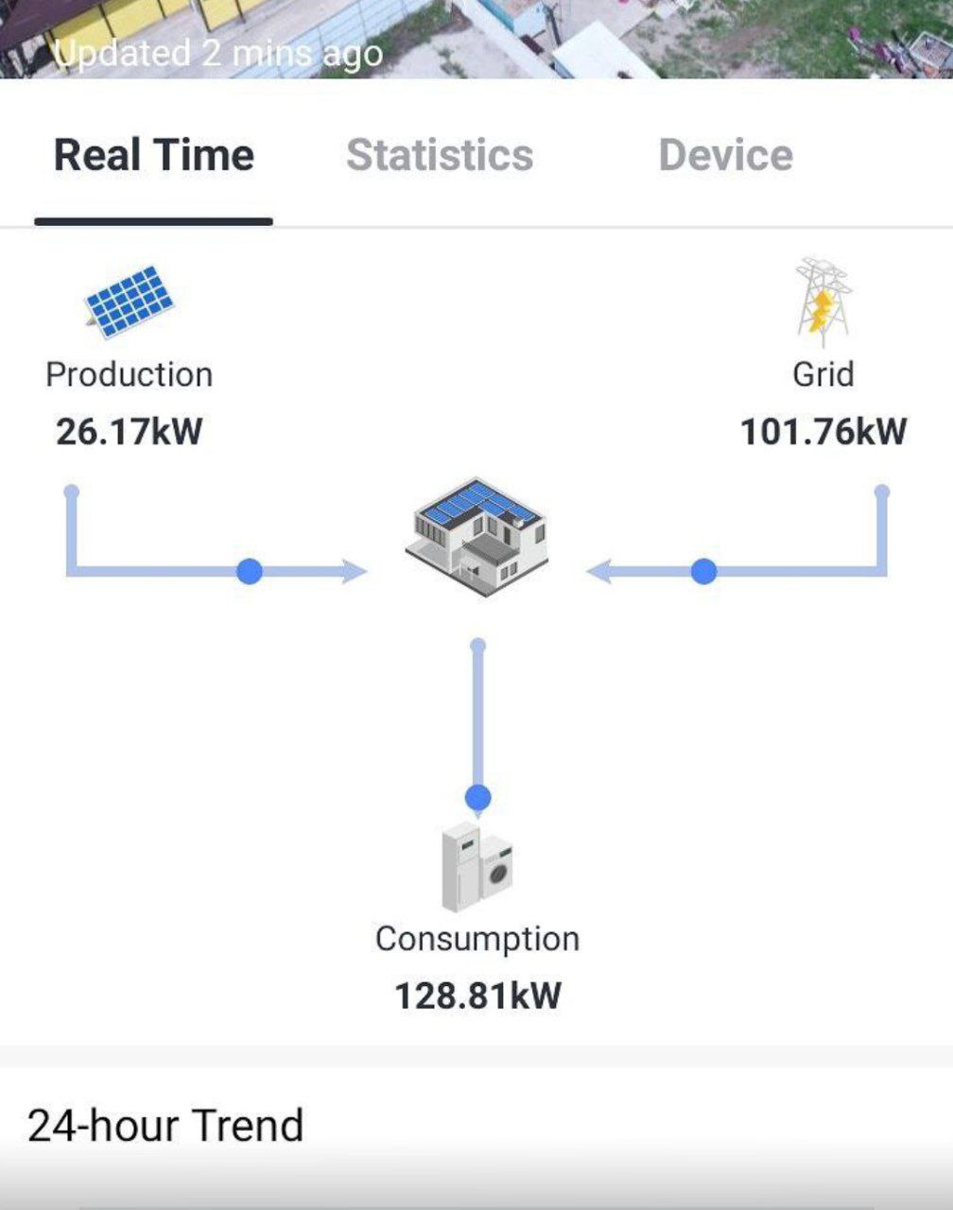Image resolution: width=953 pixels, height=1210 pixels.
Task: Click the arrow pointing left toward house
Action: 601,571
